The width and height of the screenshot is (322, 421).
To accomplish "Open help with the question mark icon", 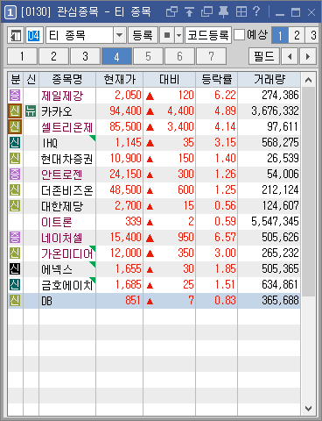I will click(256, 11).
